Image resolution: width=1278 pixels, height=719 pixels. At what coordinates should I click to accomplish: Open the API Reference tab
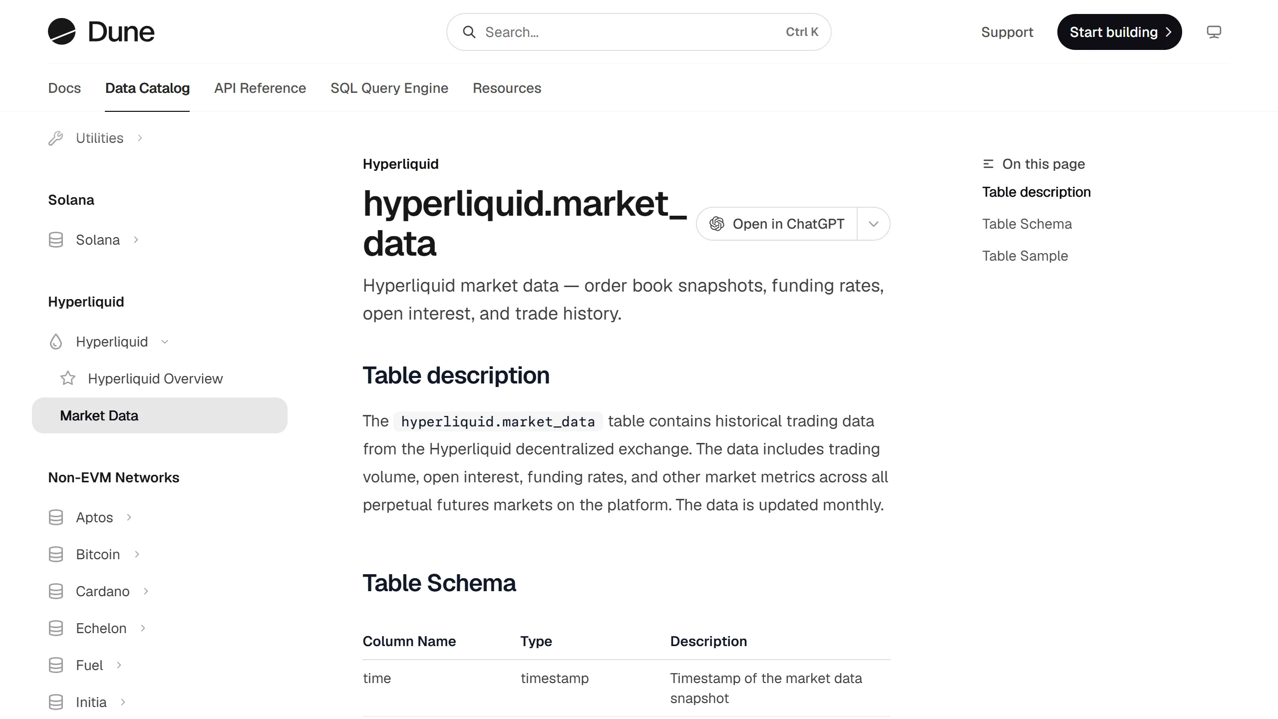(x=260, y=88)
